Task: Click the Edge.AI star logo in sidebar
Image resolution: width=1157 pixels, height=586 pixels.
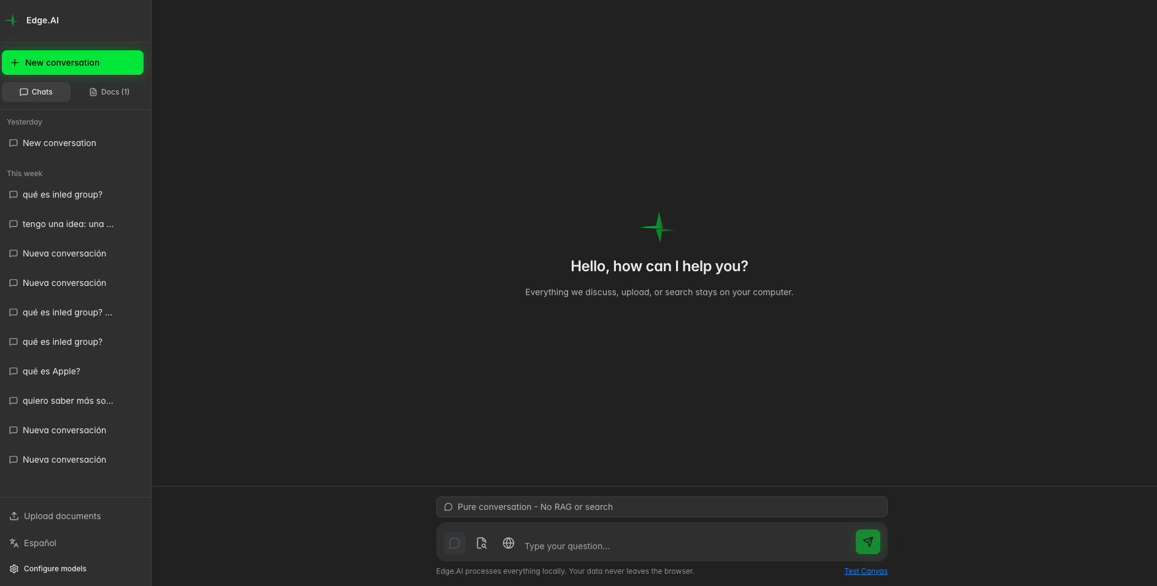Action: point(12,20)
